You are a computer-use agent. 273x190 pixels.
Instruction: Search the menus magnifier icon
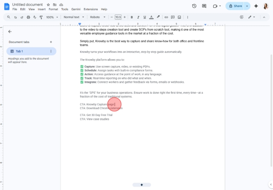[9, 17]
